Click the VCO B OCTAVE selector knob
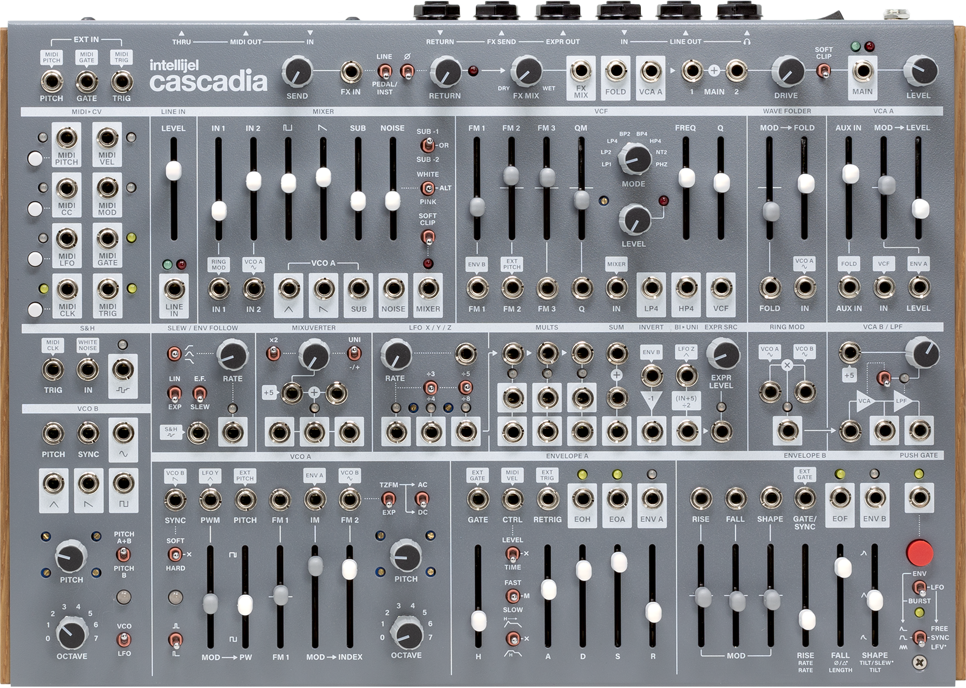This screenshot has height=688, width=966. [x=71, y=633]
